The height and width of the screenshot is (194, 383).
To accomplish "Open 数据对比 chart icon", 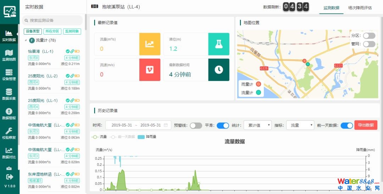I will click(x=9, y=151).
